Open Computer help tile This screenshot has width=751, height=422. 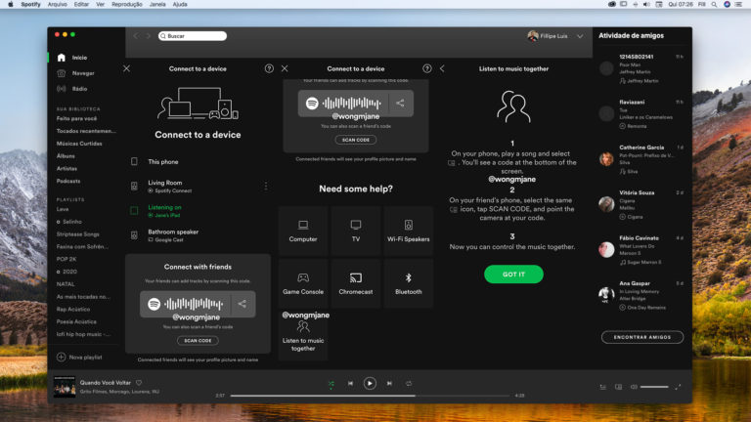pyautogui.click(x=303, y=232)
